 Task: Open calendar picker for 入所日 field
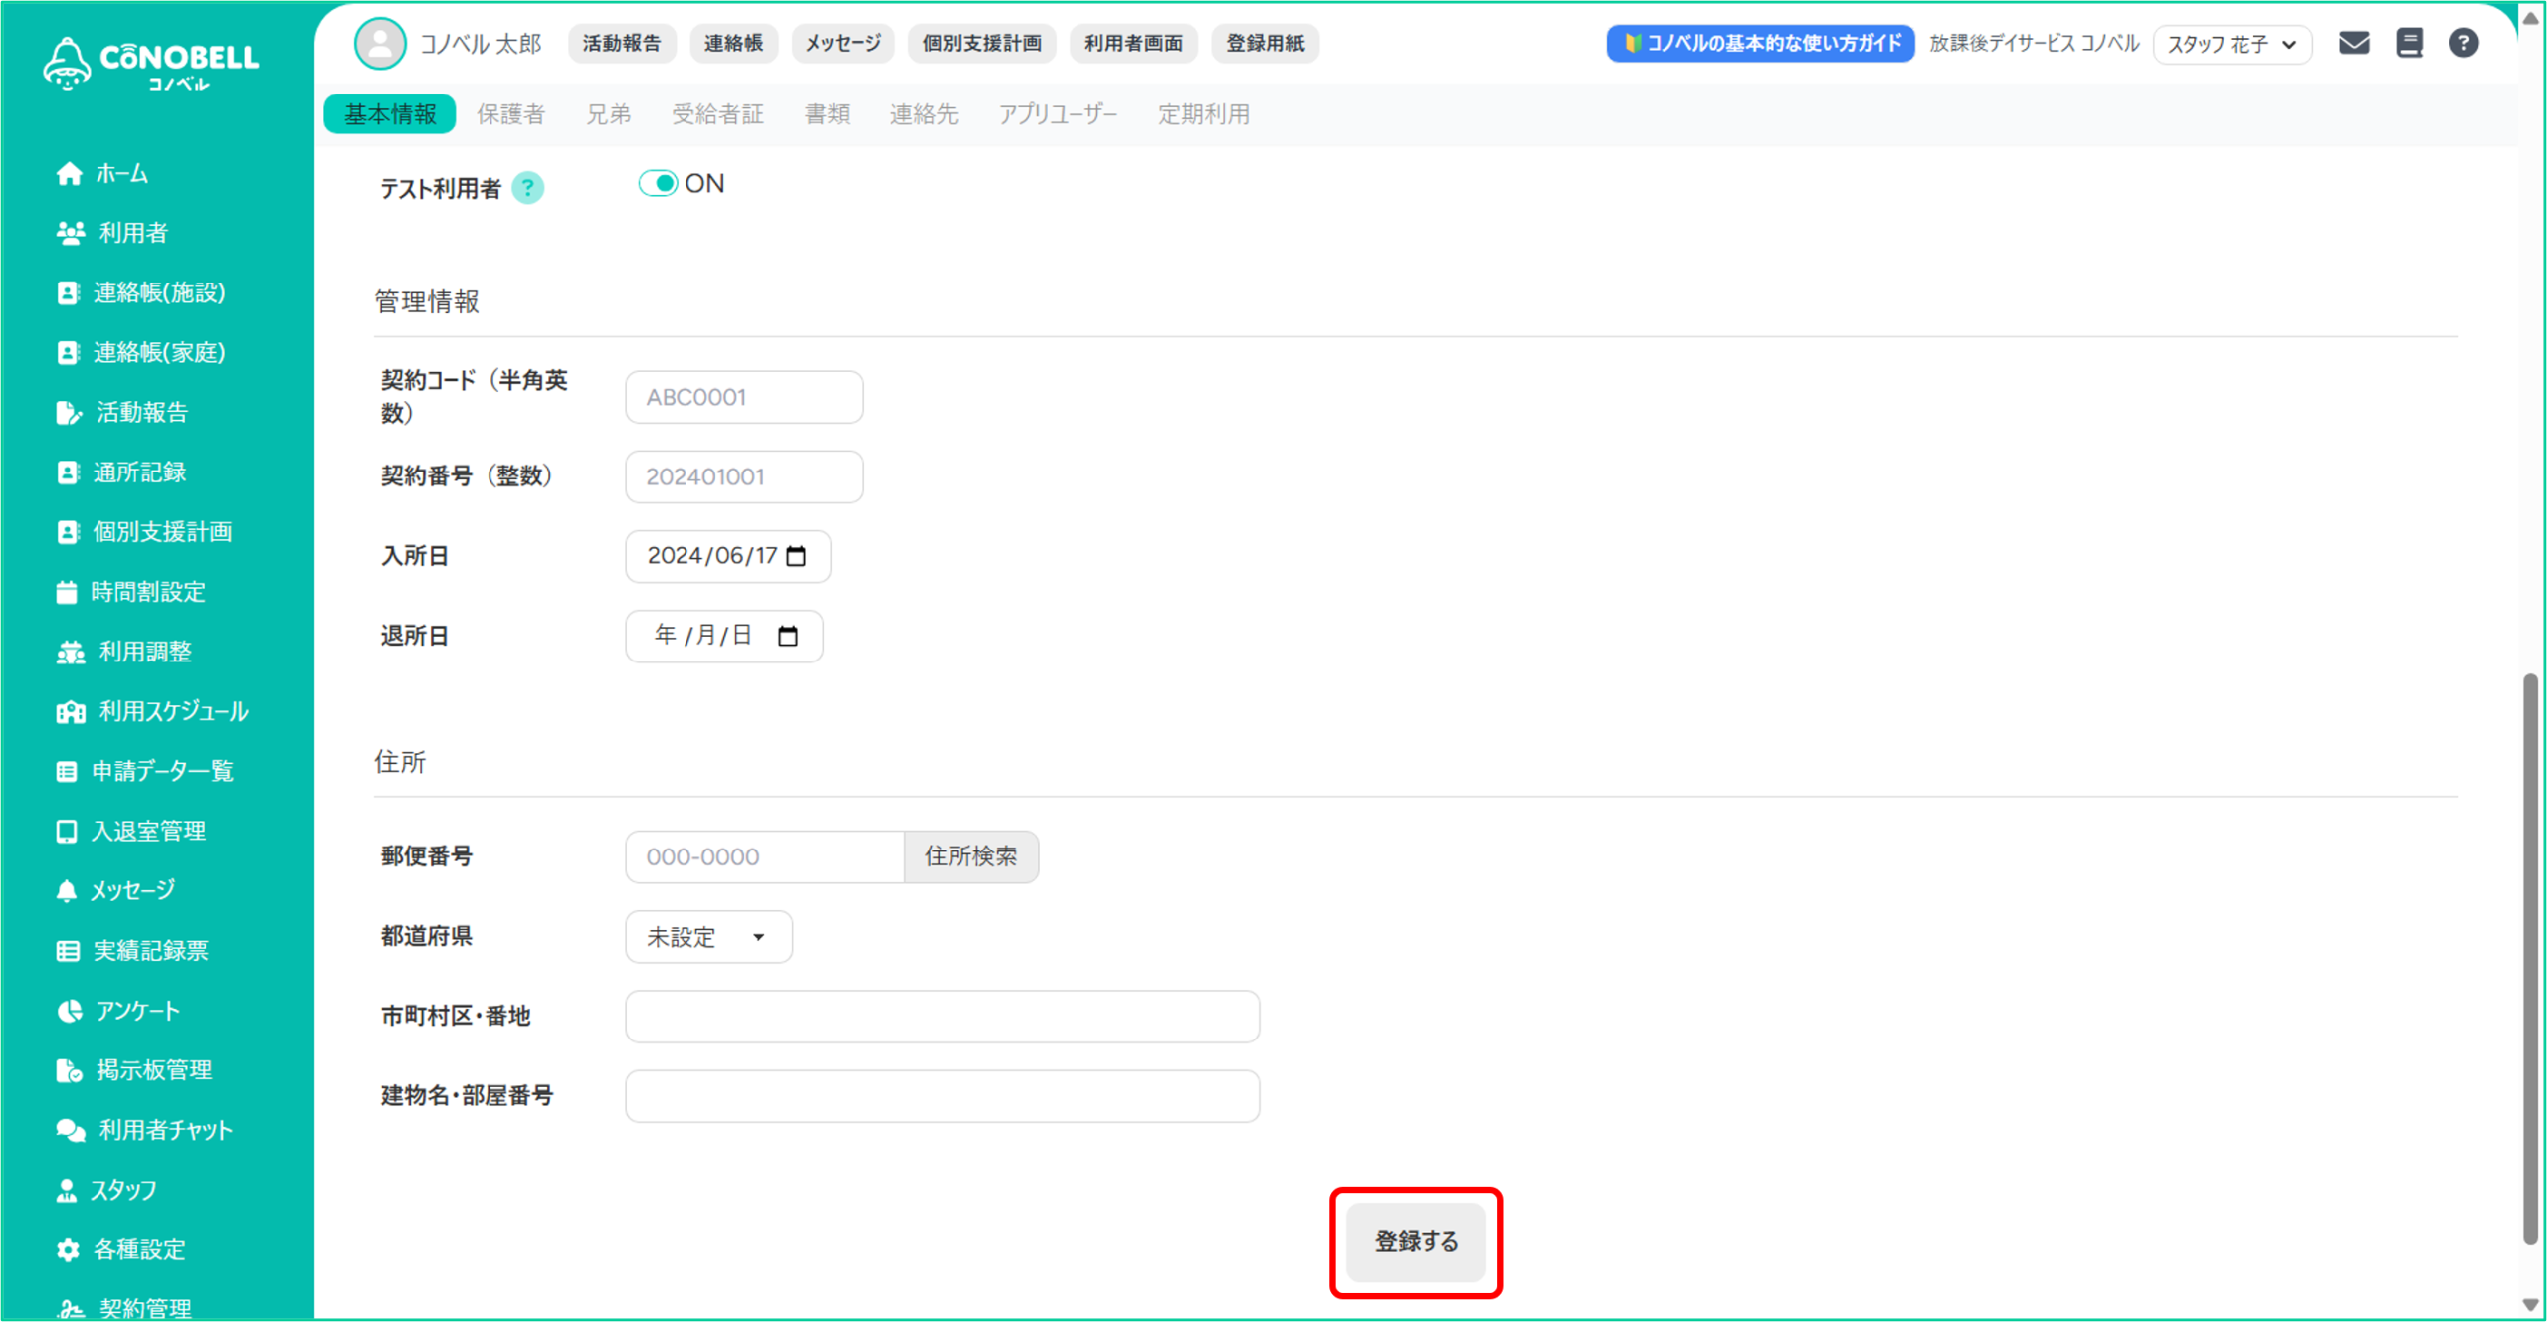click(796, 556)
